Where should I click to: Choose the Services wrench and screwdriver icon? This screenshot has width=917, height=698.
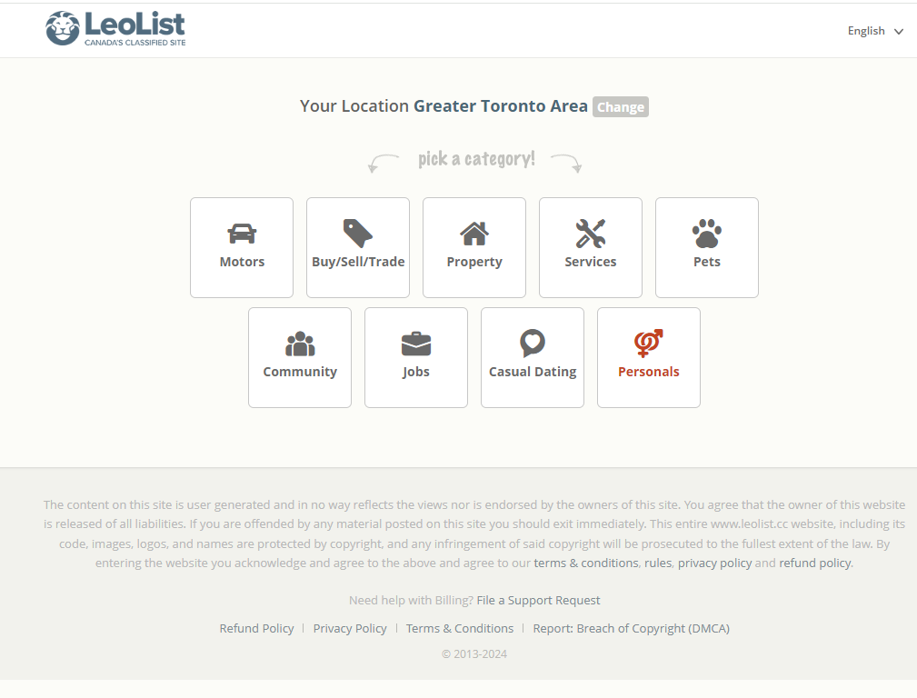(591, 234)
